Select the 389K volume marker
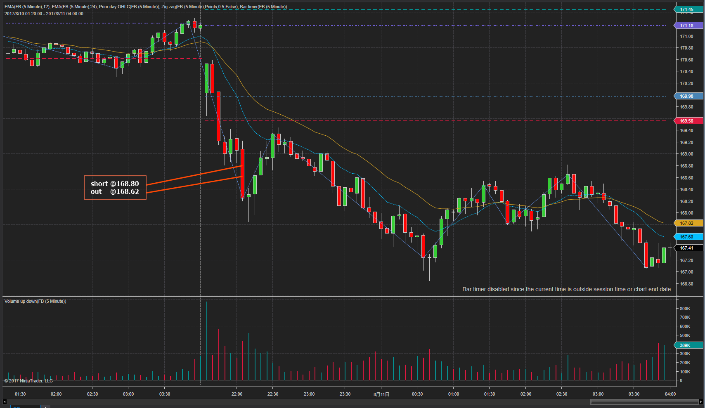Viewport: 705px width, 408px height. pos(689,345)
